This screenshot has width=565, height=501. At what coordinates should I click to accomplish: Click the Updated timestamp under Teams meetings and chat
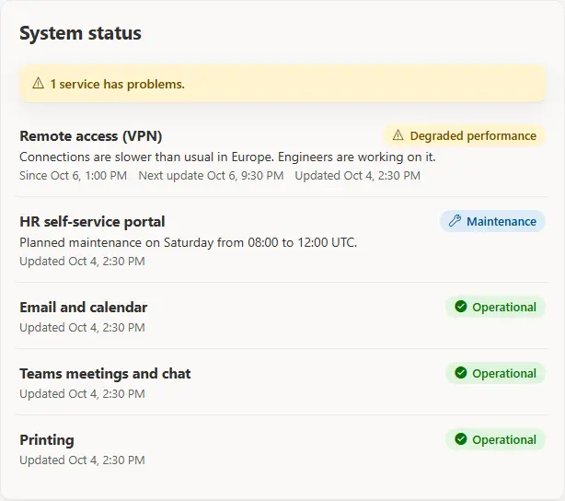[x=82, y=393]
